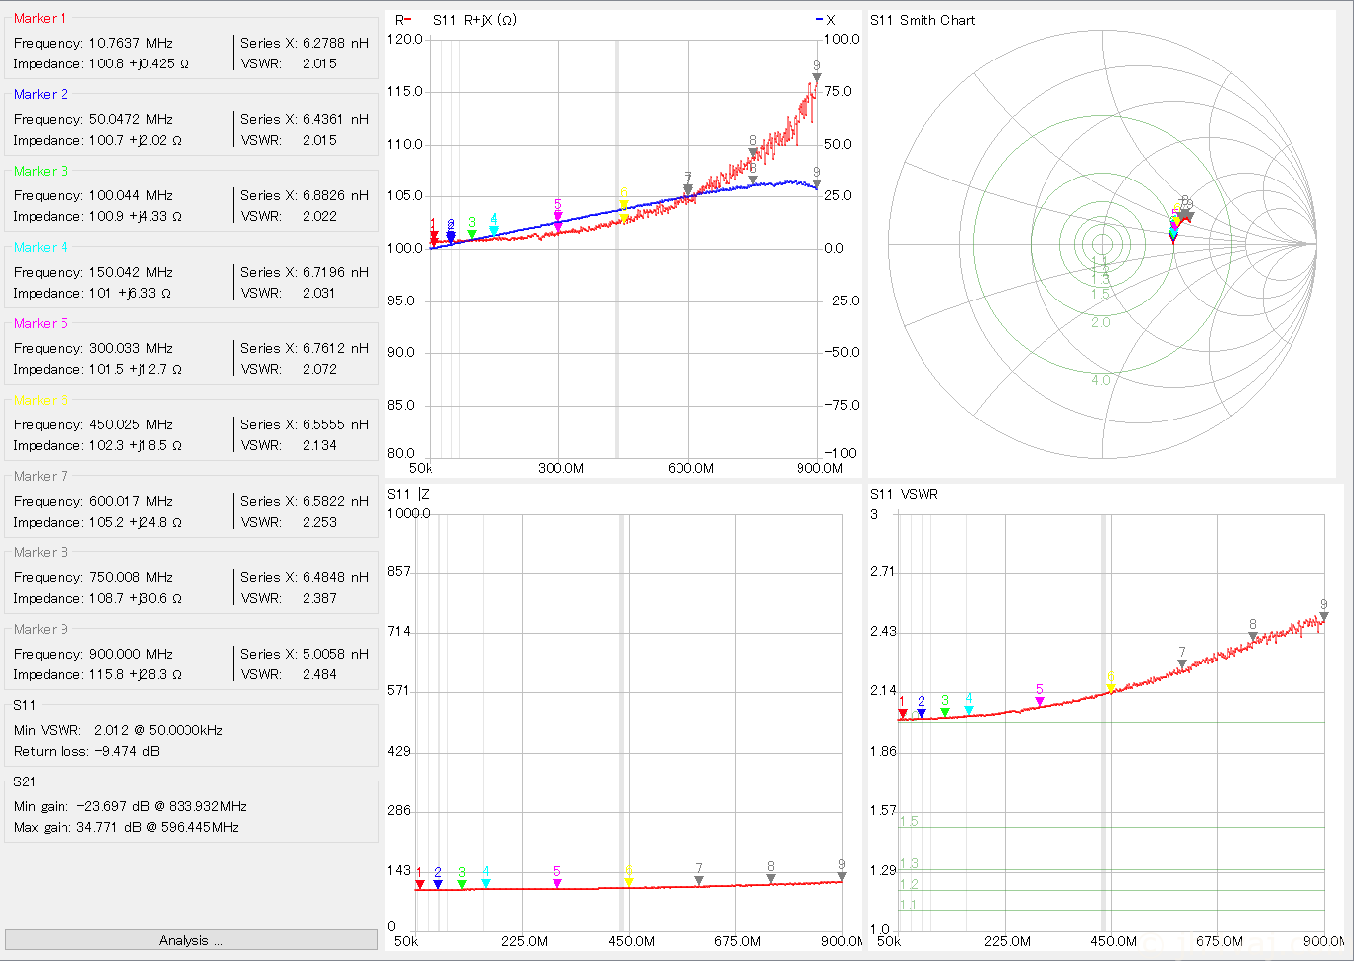Image resolution: width=1354 pixels, height=961 pixels.
Task: Click Min gain -23.697 dB text
Action: (x=130, y=806)
